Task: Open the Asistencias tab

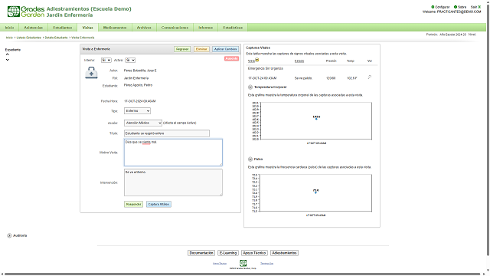Action: 34,28
